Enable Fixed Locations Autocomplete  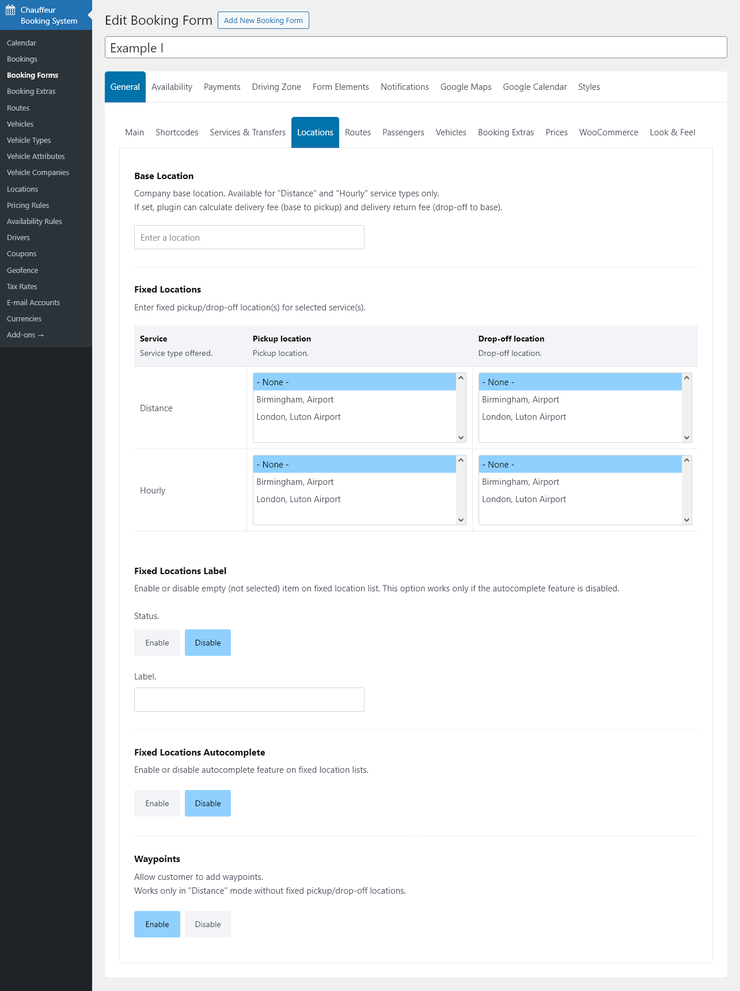click(157, 803)
